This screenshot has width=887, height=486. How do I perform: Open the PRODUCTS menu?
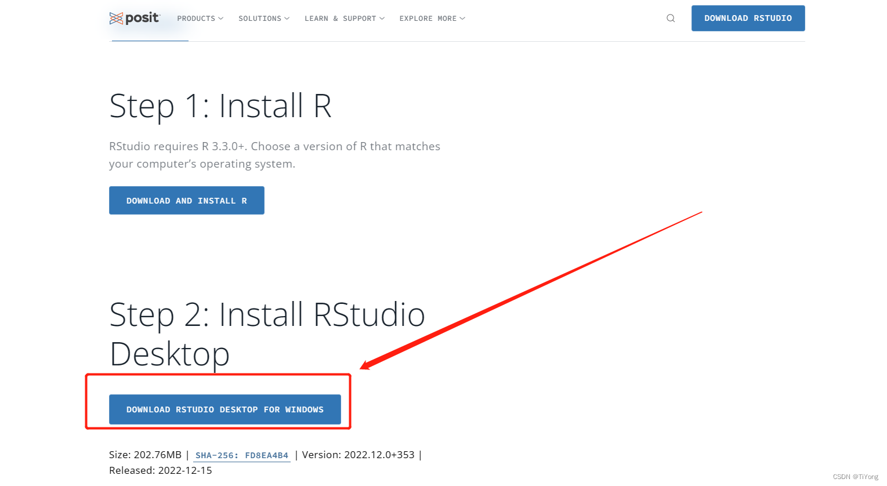(196, 18)
